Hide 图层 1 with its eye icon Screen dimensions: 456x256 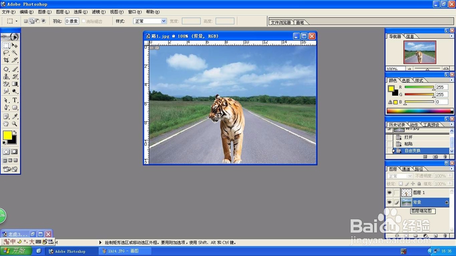coord(389,192)
